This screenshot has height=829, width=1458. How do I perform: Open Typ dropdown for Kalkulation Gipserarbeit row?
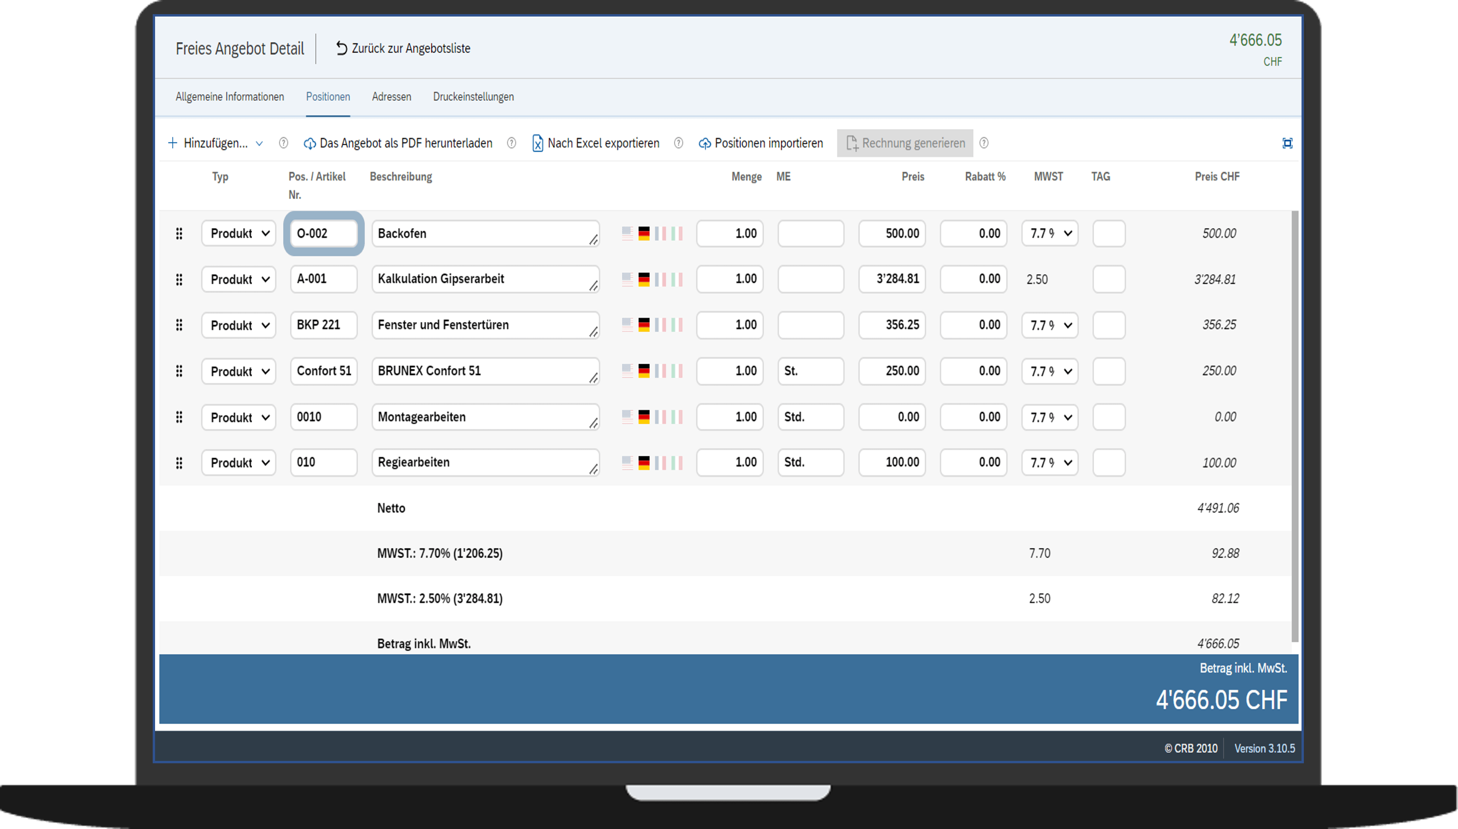tap(238, 279)
